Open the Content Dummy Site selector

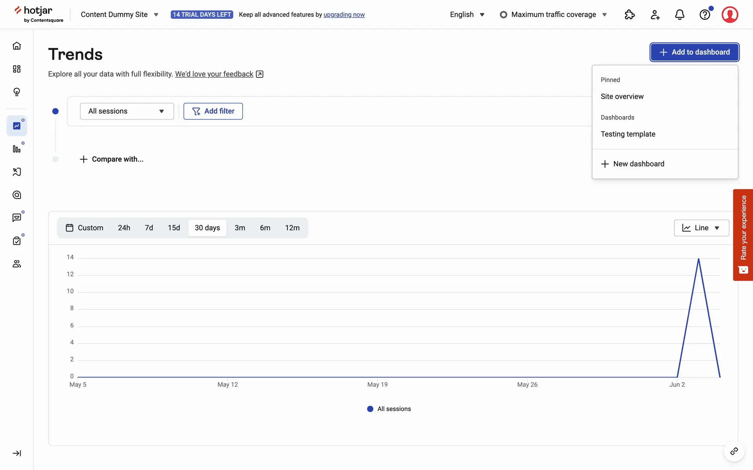(x=119, y=14)
